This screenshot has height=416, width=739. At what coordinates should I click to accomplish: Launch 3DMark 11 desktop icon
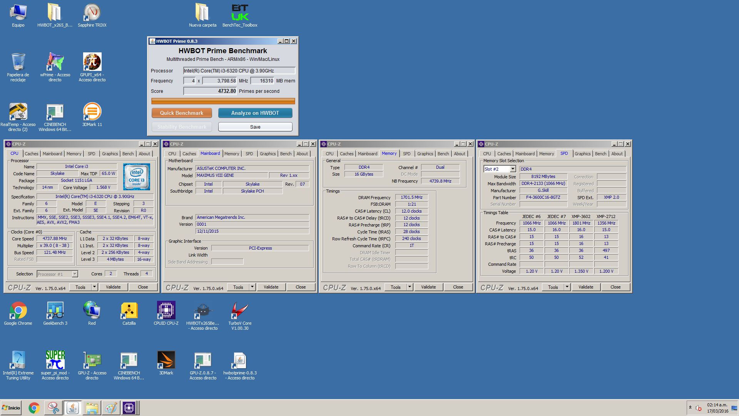pyautogui.click(x=92, y=114)
